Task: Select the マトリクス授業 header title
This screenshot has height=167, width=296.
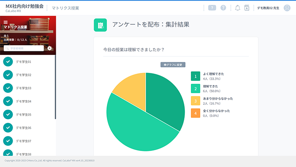Action: 65,8
